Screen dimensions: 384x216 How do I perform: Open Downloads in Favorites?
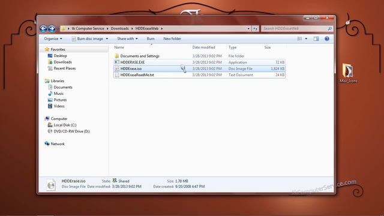pyautogui.click(x=62, y=62)
